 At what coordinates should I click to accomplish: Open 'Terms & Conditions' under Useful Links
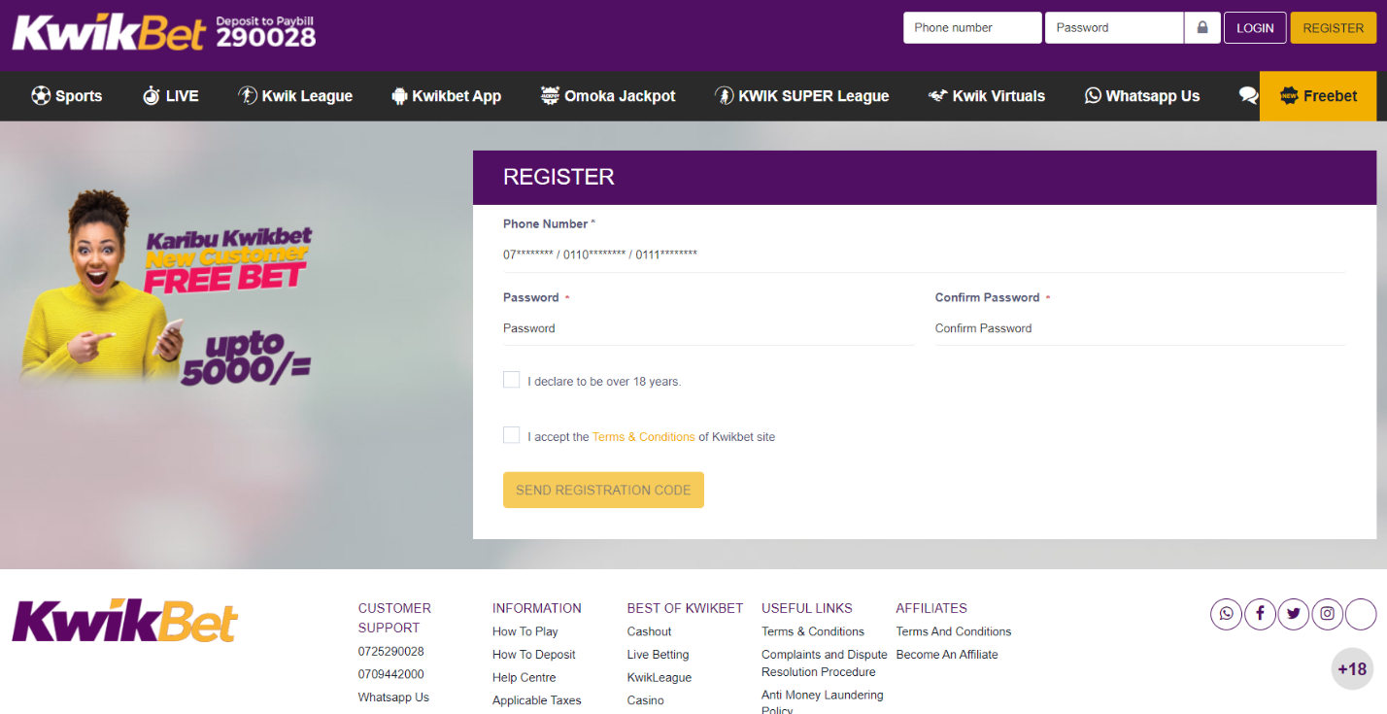[813, 631]
